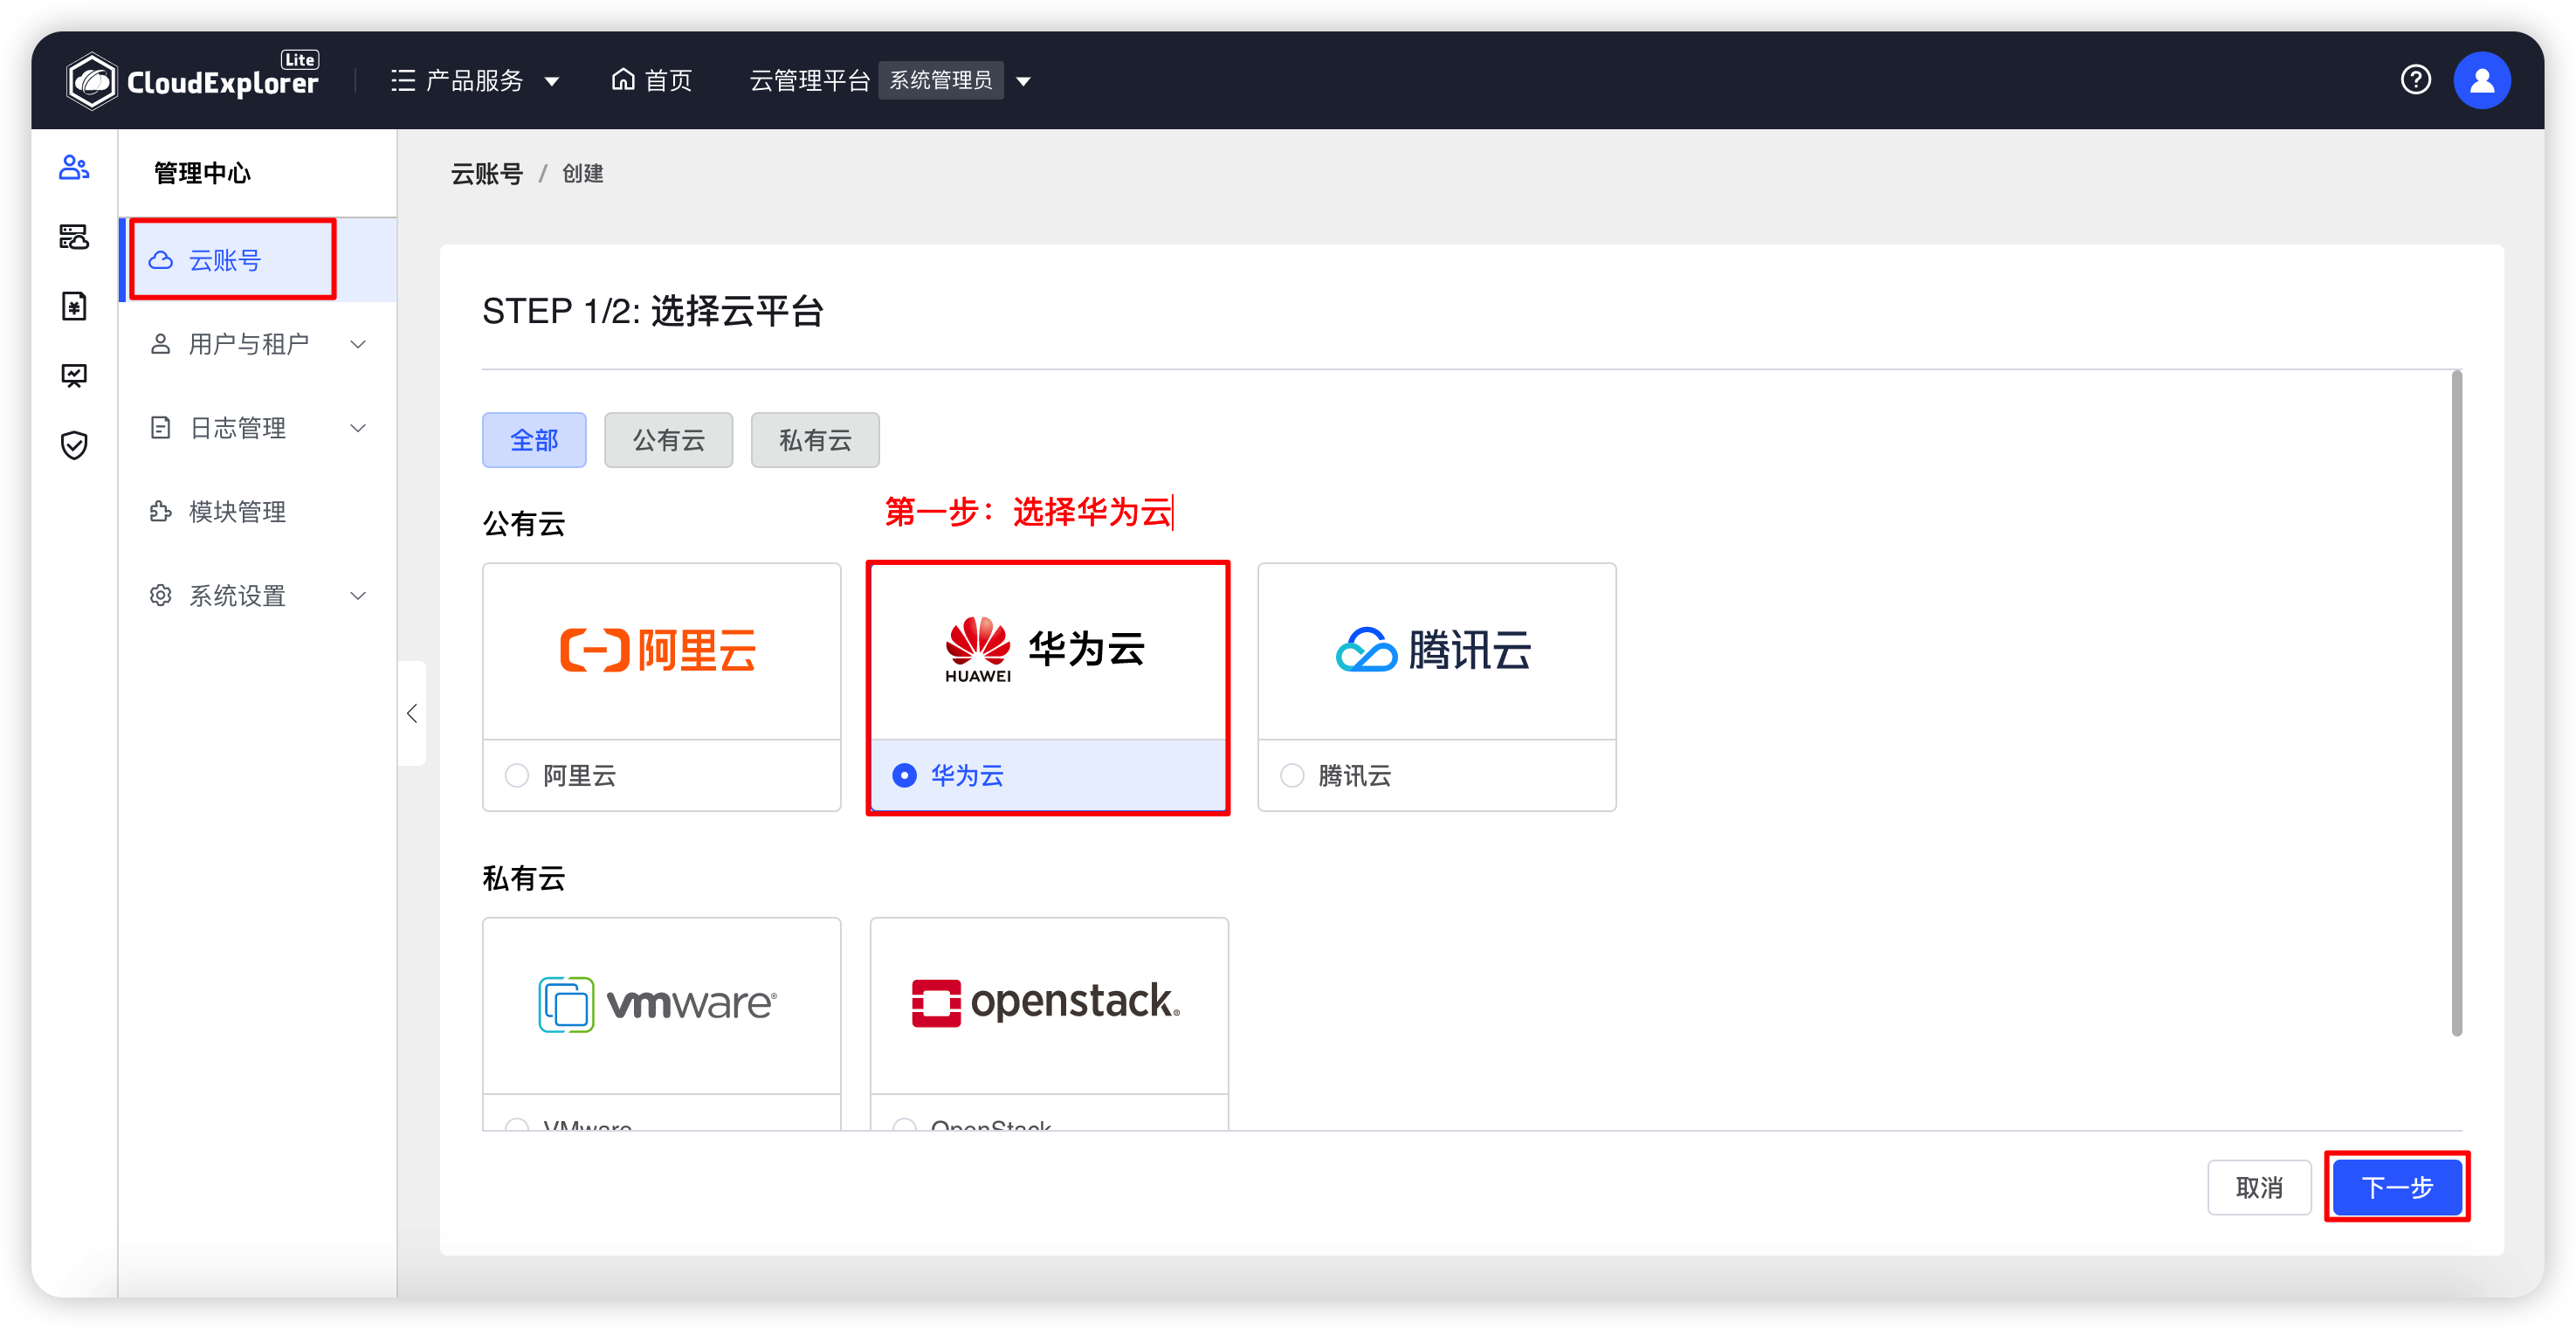Click the VMware logo card
Image resolution: width=2576 pixels, height=1329 pixels.
(x=661, y=1005)
